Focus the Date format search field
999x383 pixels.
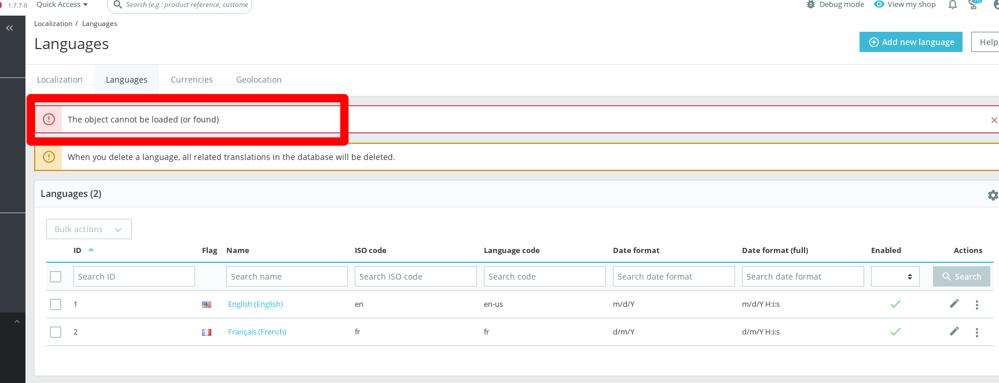[x=674, y=276]
